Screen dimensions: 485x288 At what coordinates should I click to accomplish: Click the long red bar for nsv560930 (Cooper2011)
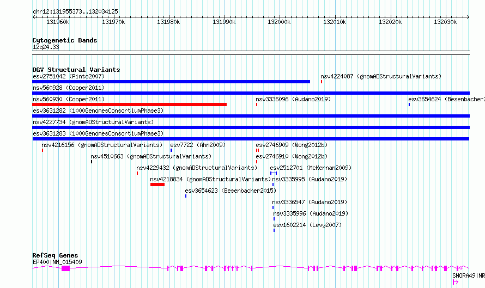pos(129,105)
